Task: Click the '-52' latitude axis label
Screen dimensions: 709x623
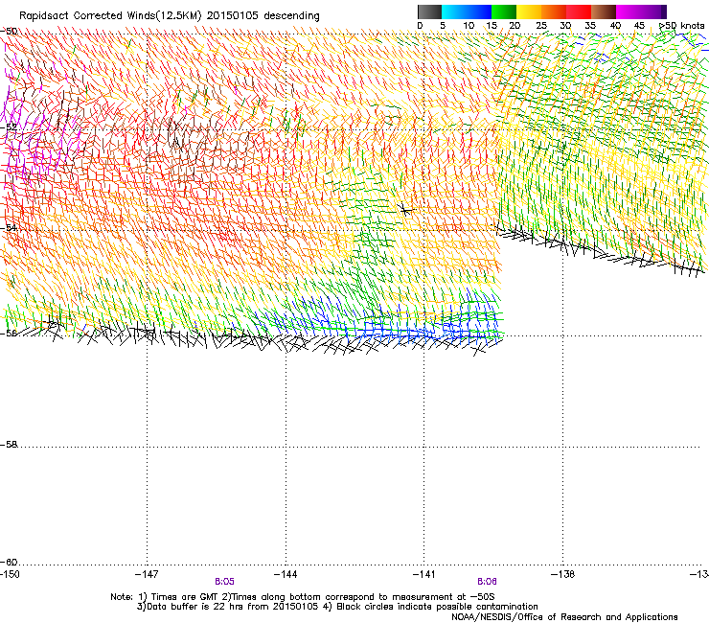Action: pyautogui.click(x=9, y=127)
